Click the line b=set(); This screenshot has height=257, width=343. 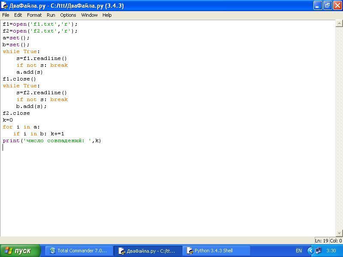point(16,45)
